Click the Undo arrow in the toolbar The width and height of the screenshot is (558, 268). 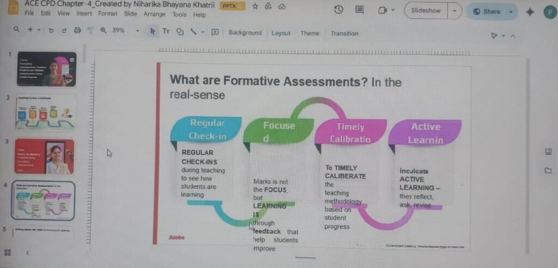[51, 31]
